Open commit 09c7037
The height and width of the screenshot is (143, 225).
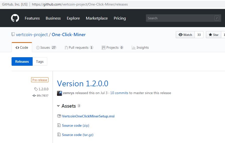coord(42,96)
